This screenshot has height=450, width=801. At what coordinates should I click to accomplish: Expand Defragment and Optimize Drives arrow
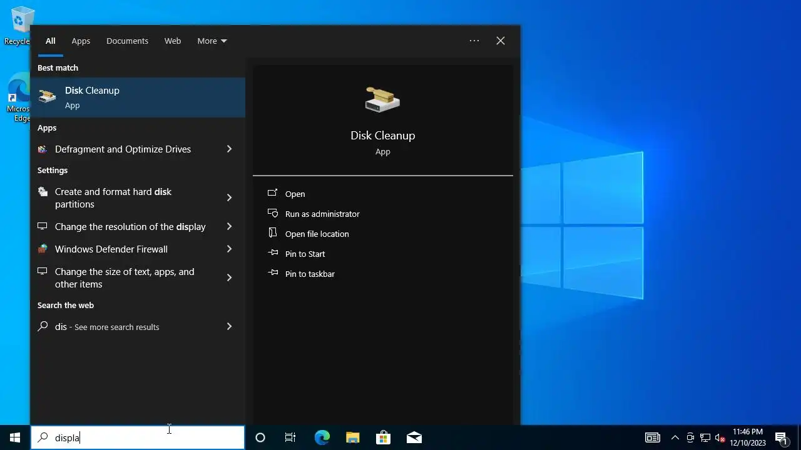229,149
